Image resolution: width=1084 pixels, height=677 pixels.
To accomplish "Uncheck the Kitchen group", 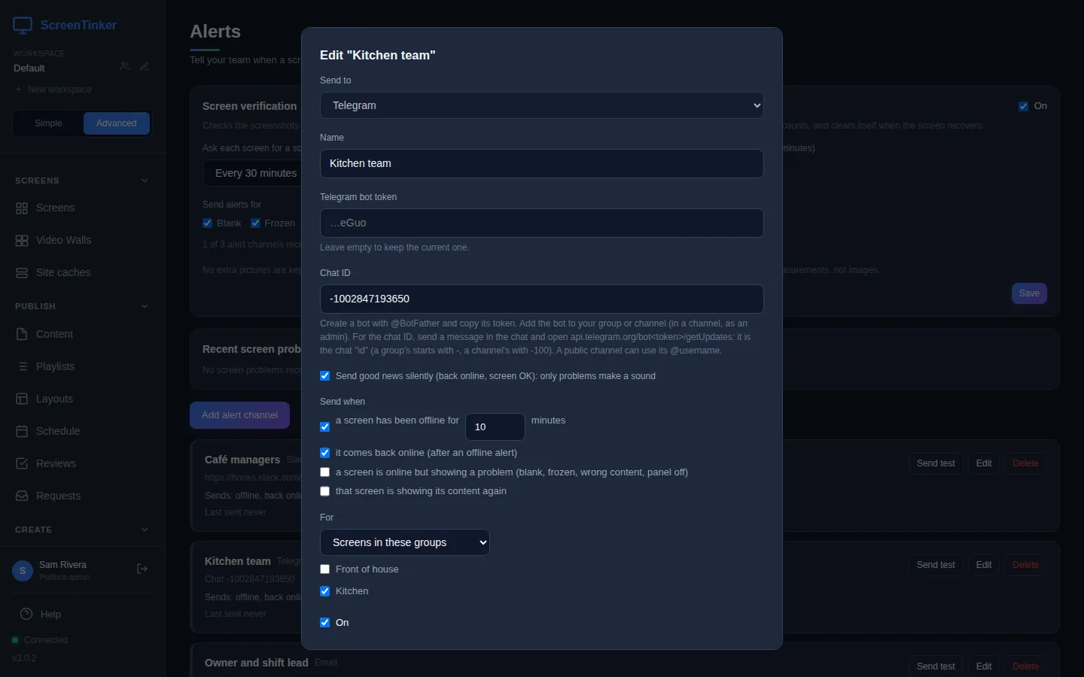I will (x=325, y=591).
